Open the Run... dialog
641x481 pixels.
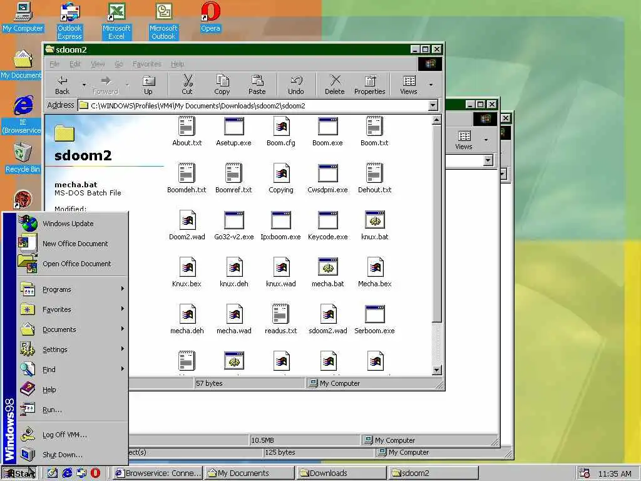pyautogui.click(x=73, y=410)
